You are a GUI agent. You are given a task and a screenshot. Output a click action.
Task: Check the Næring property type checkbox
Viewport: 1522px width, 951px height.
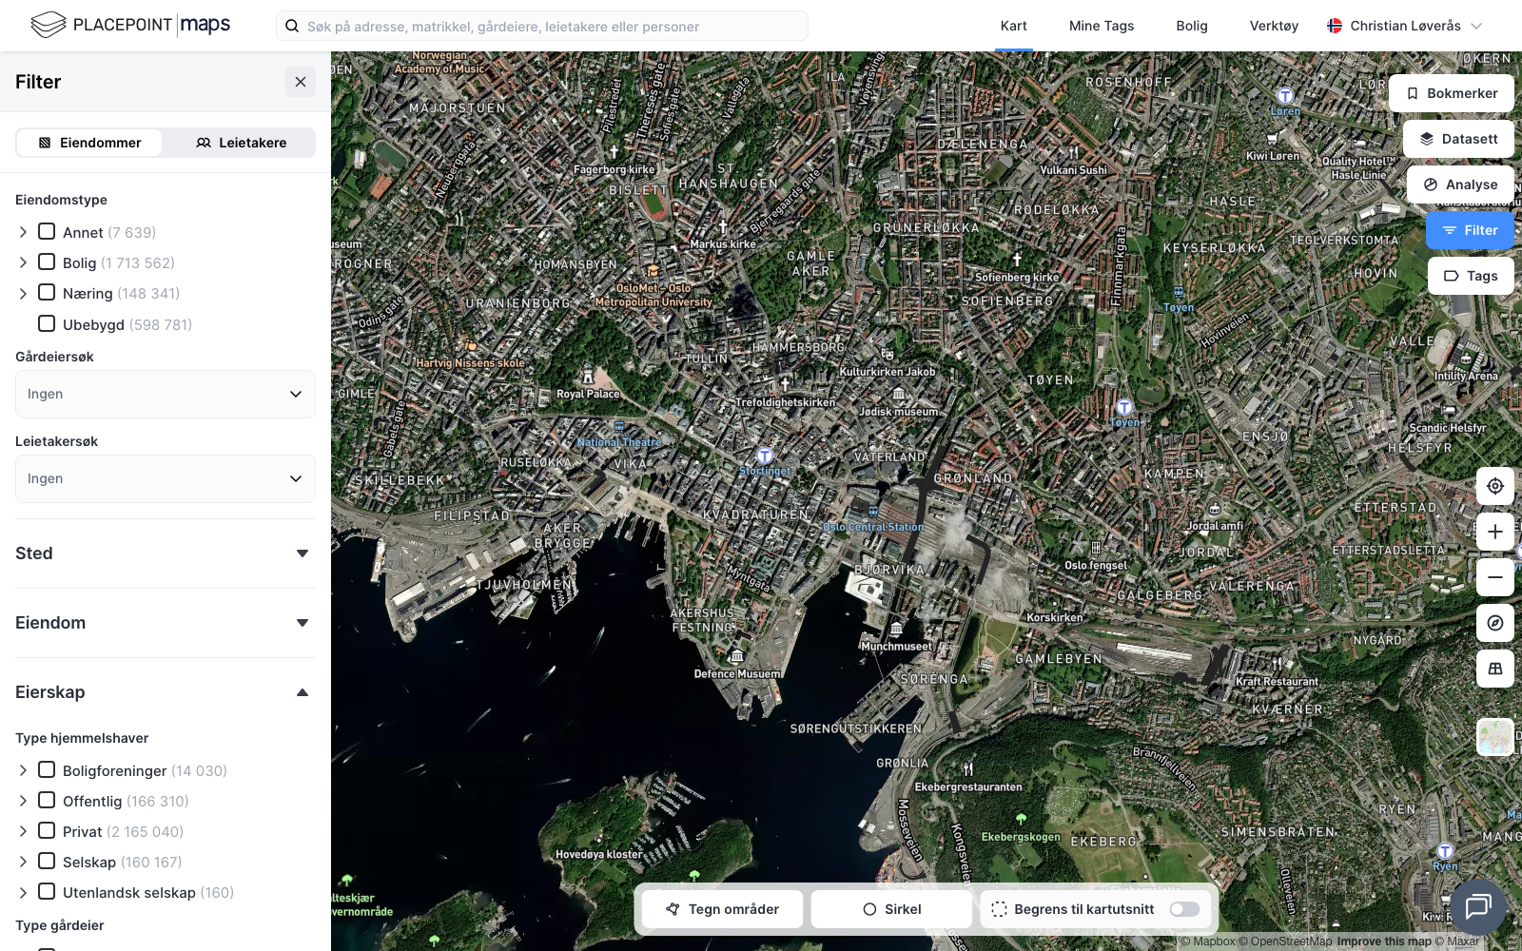(47, 292)
